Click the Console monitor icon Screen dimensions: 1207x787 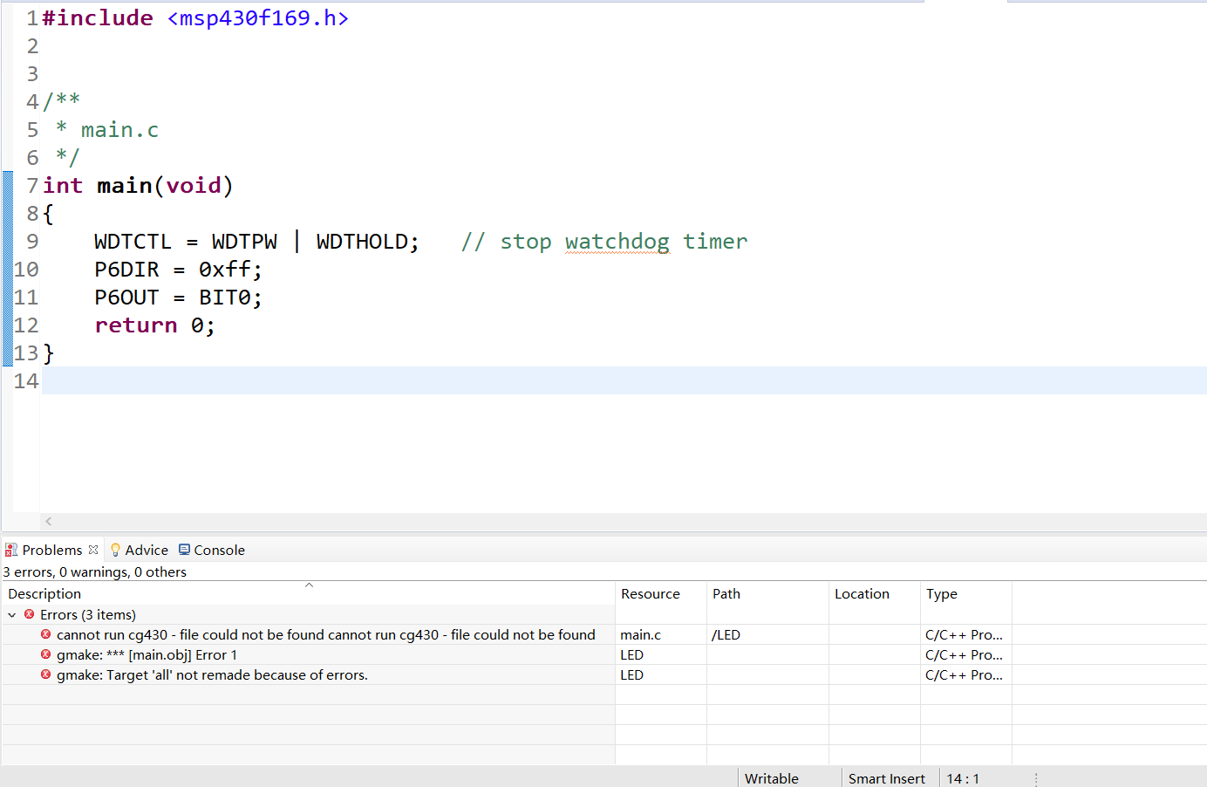coord(184,550)
